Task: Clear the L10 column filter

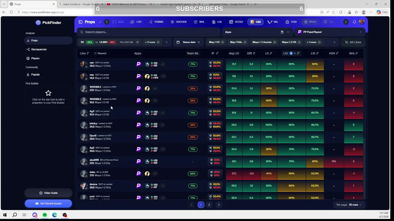Action: pos(295,53)
